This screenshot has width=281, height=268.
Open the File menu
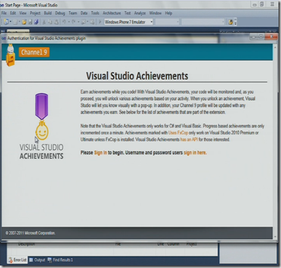point(4,13)
